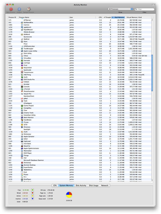Expand the magnifier menu in Filter field
The height and width of the screenshot is (214, 161).
[136, 9]
